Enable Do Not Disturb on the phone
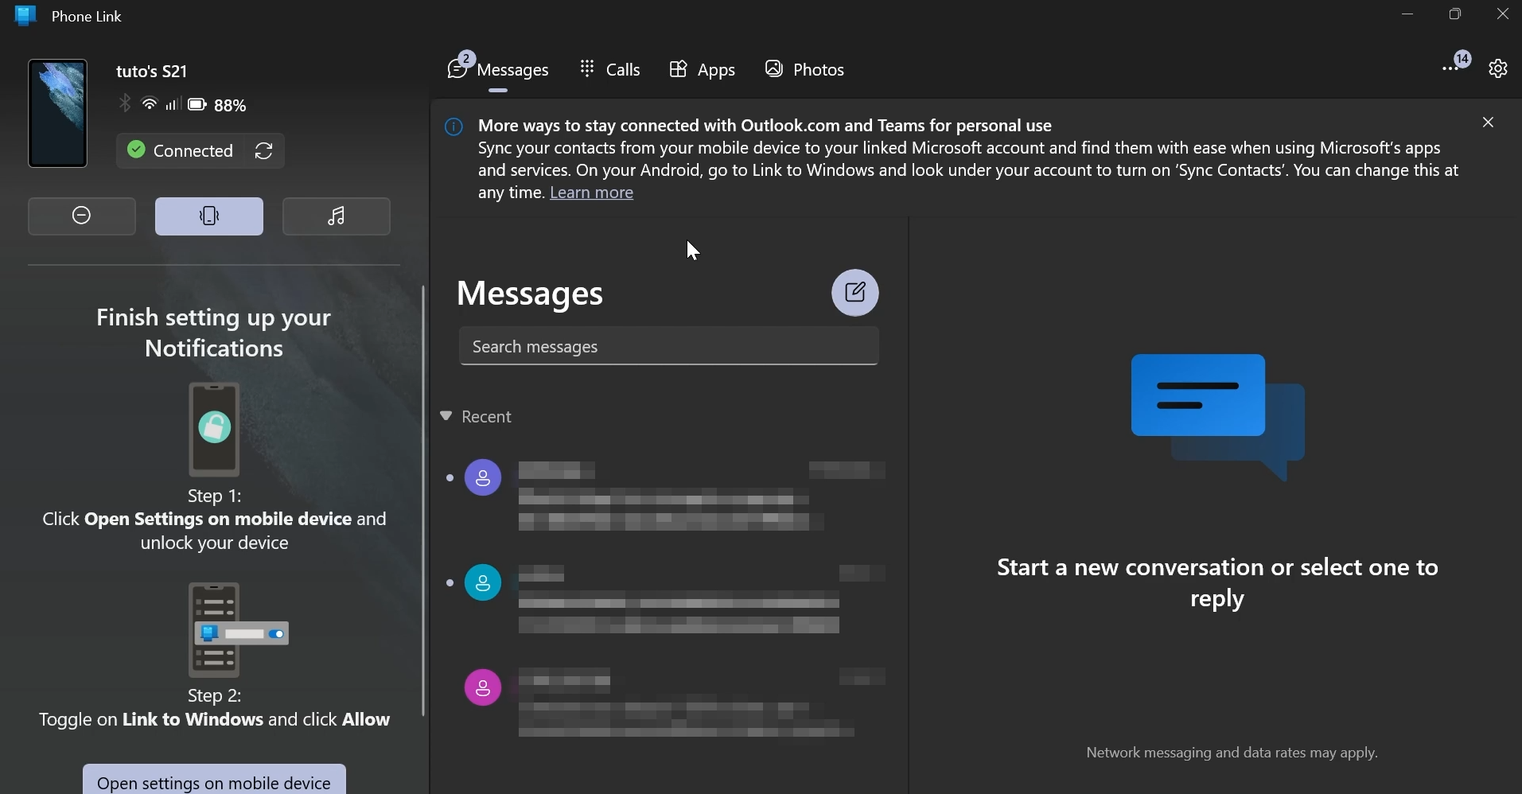Image resolution: width=1522 pixels, height=794 pixels. (x=82, y=216)
